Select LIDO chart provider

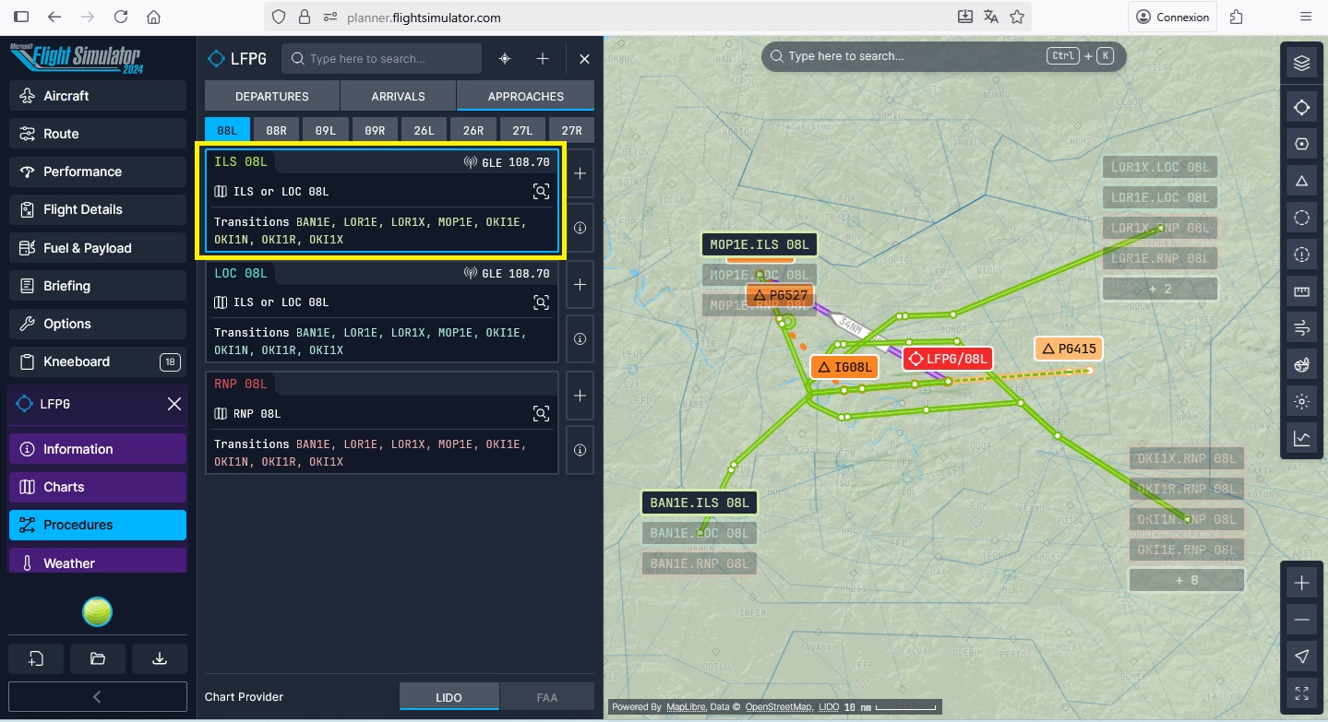[x=449, y=697]
